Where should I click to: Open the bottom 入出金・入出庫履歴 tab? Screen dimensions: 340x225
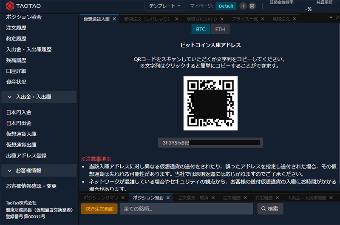pos(306,198)
